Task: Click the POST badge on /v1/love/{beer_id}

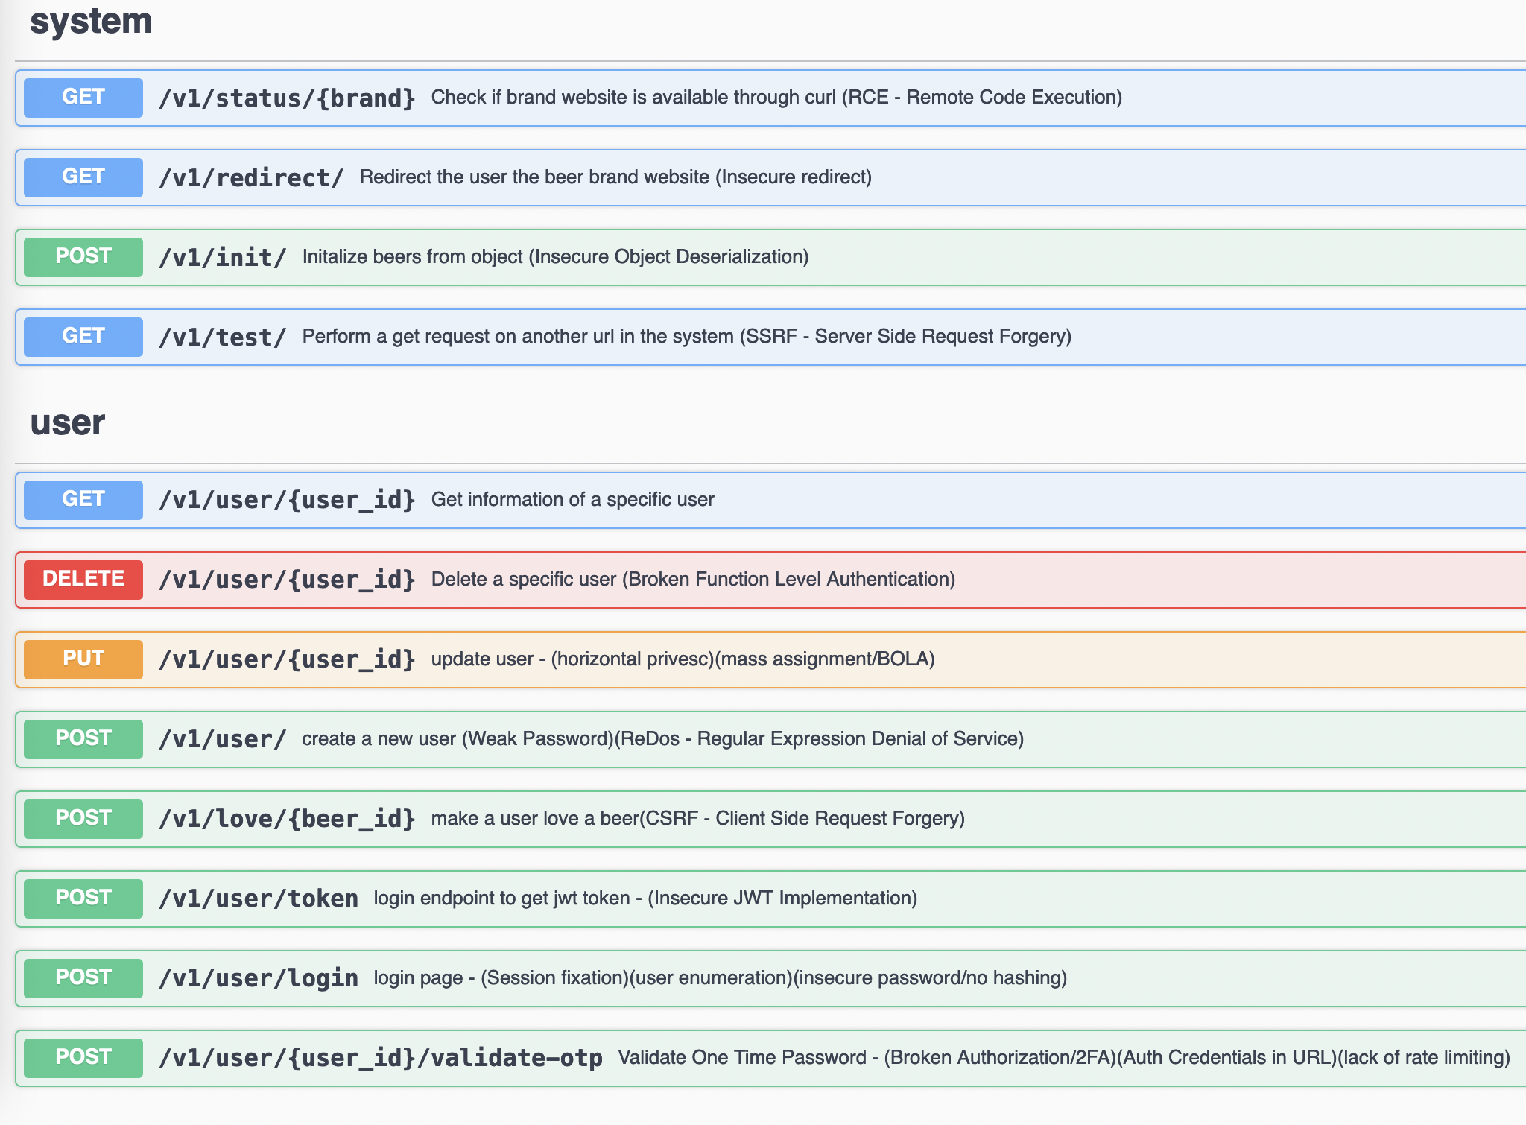Action: (x=82, y=818)
